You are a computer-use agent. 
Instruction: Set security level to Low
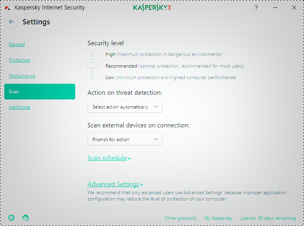(x=109, y=77)
